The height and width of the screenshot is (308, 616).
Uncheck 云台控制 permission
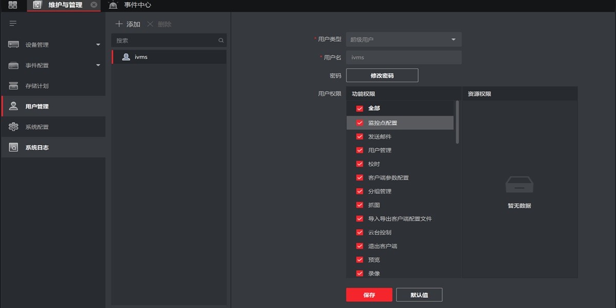(359, 232)
